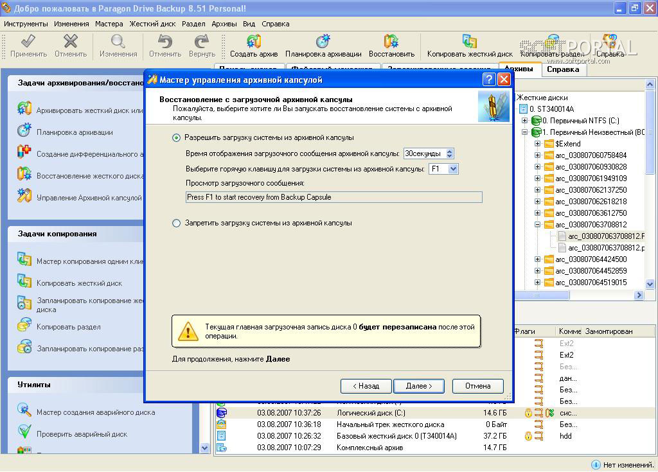Click the Отменить X toolbar icon
The width and height of the screenshot is (658, 472).
[71, 42]
